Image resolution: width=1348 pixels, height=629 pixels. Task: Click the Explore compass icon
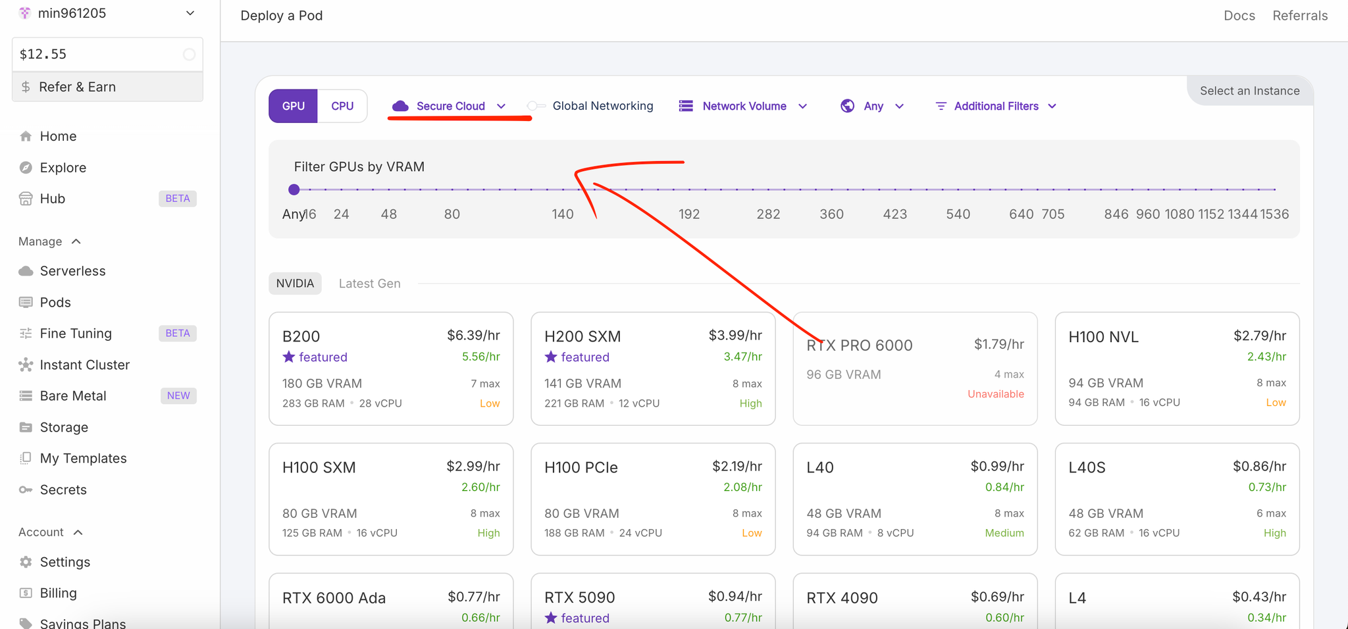click(26, 167)
